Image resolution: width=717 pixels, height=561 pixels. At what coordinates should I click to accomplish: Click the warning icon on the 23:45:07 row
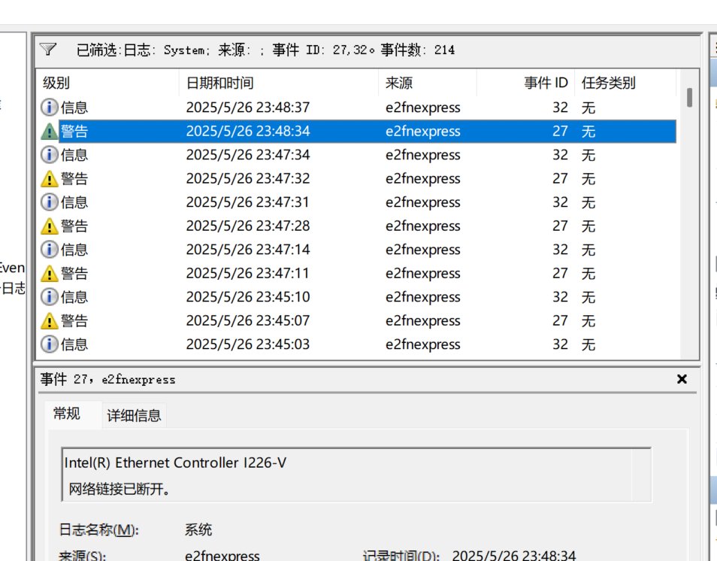tap(50, 321)
